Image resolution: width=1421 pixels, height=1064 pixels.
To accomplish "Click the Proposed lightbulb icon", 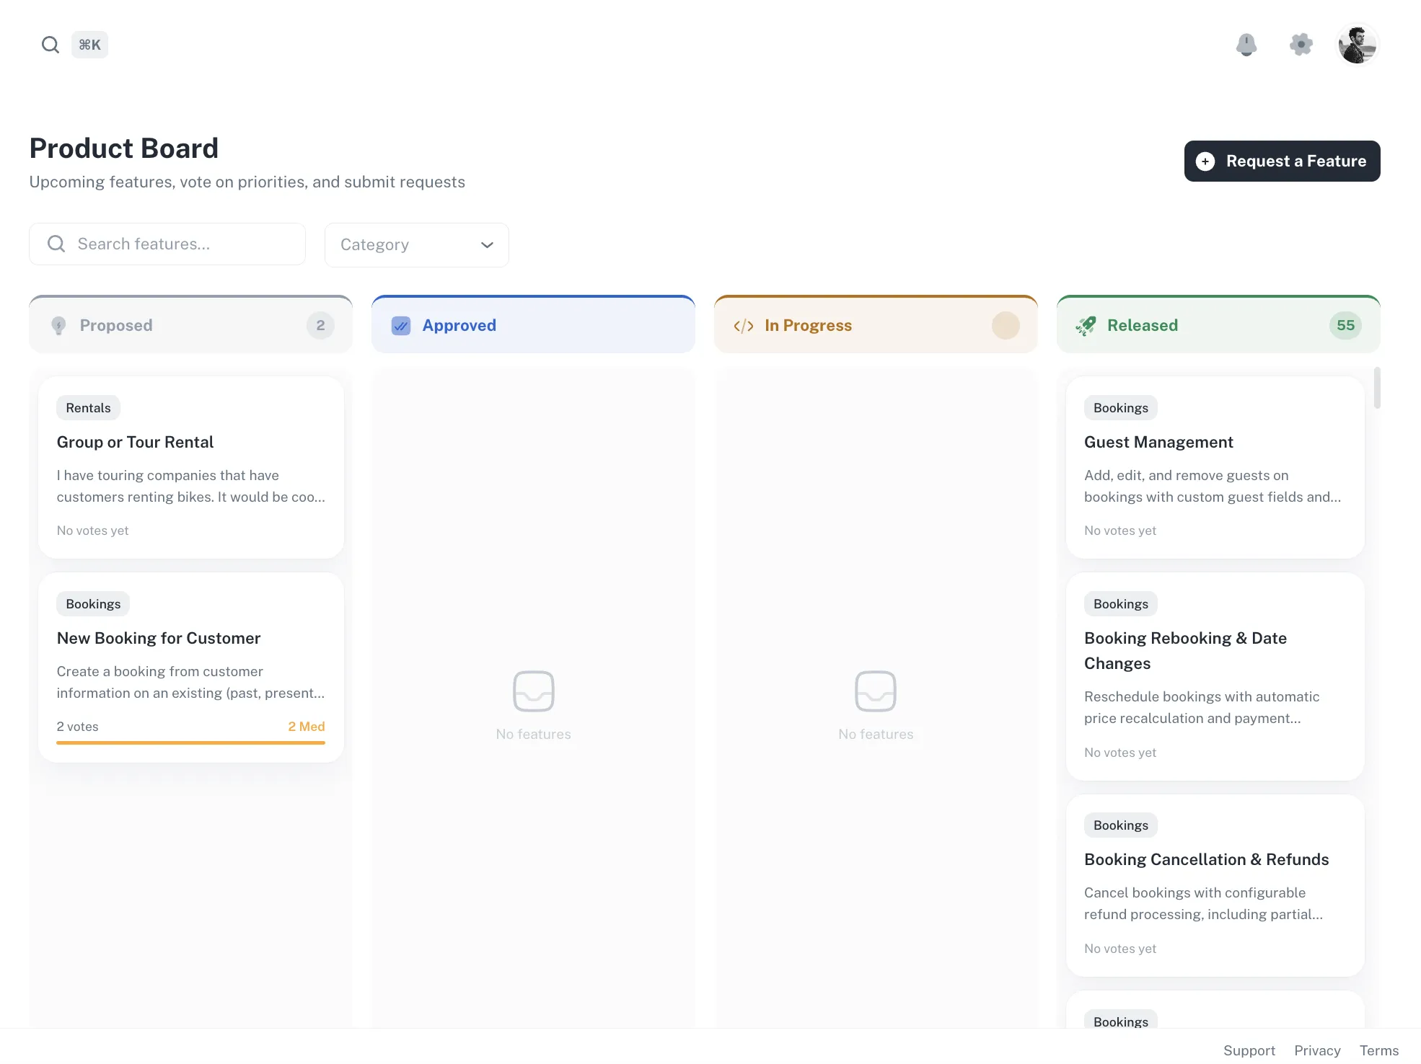I will click(x=59, y=326).
